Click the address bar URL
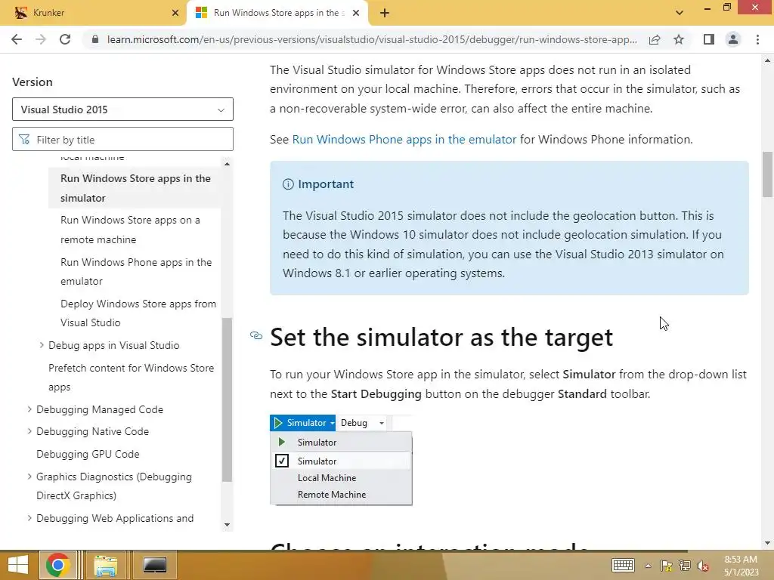 [x=372, y=39]
